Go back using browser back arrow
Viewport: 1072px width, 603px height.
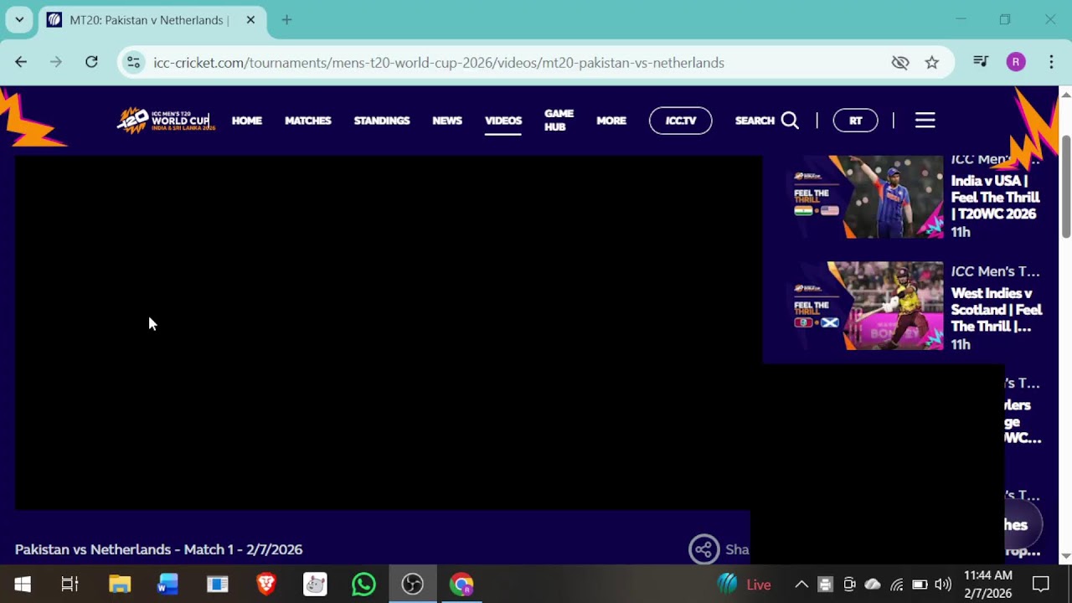(x=21, y=62)
